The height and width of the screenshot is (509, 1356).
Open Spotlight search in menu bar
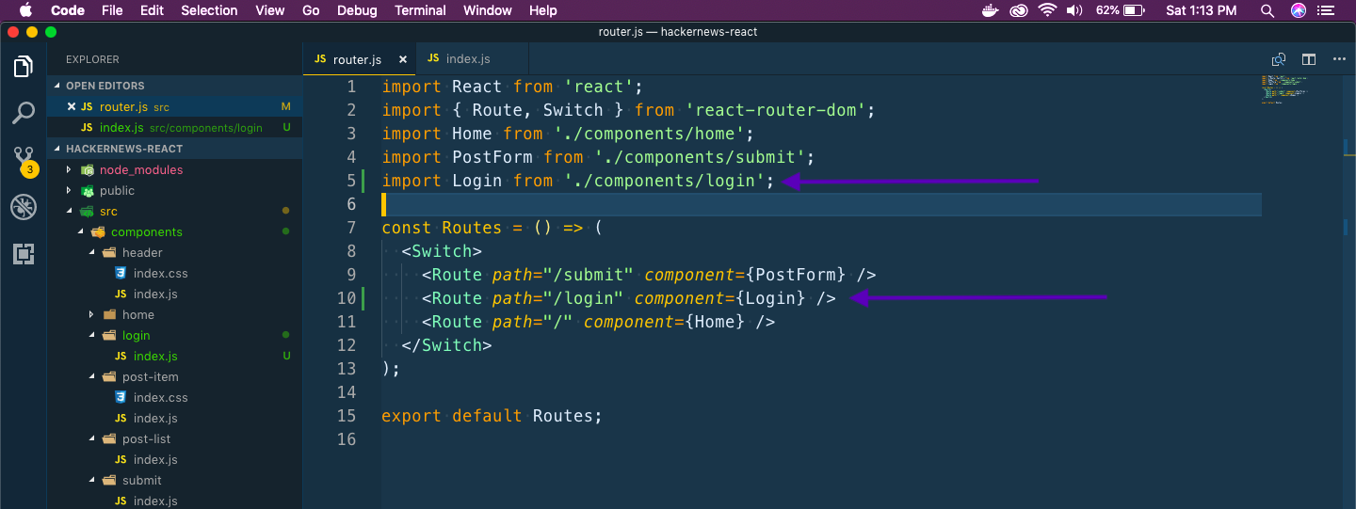pyautogui.click(x=1268, y=10)
